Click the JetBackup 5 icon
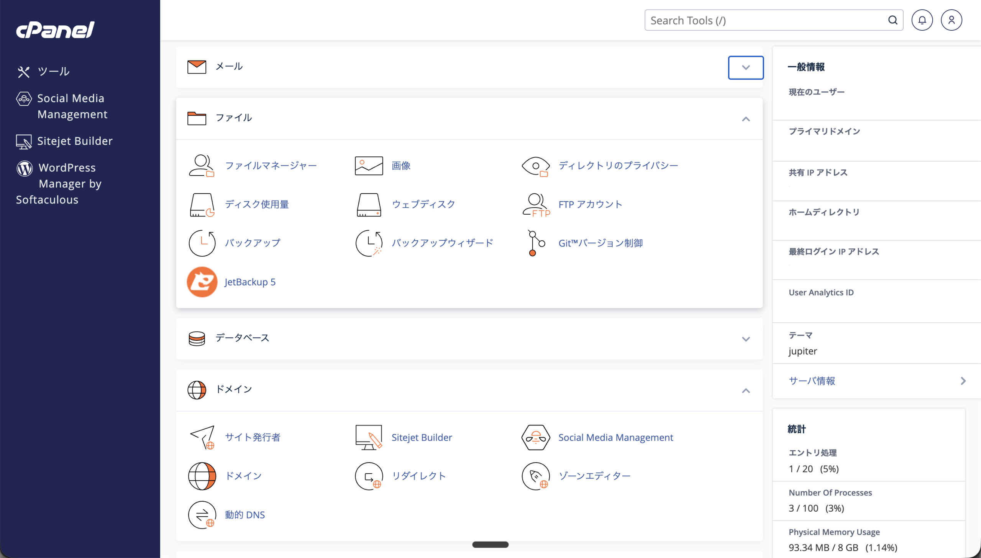Viewport: 981px width, 558px height. point(202,282)
